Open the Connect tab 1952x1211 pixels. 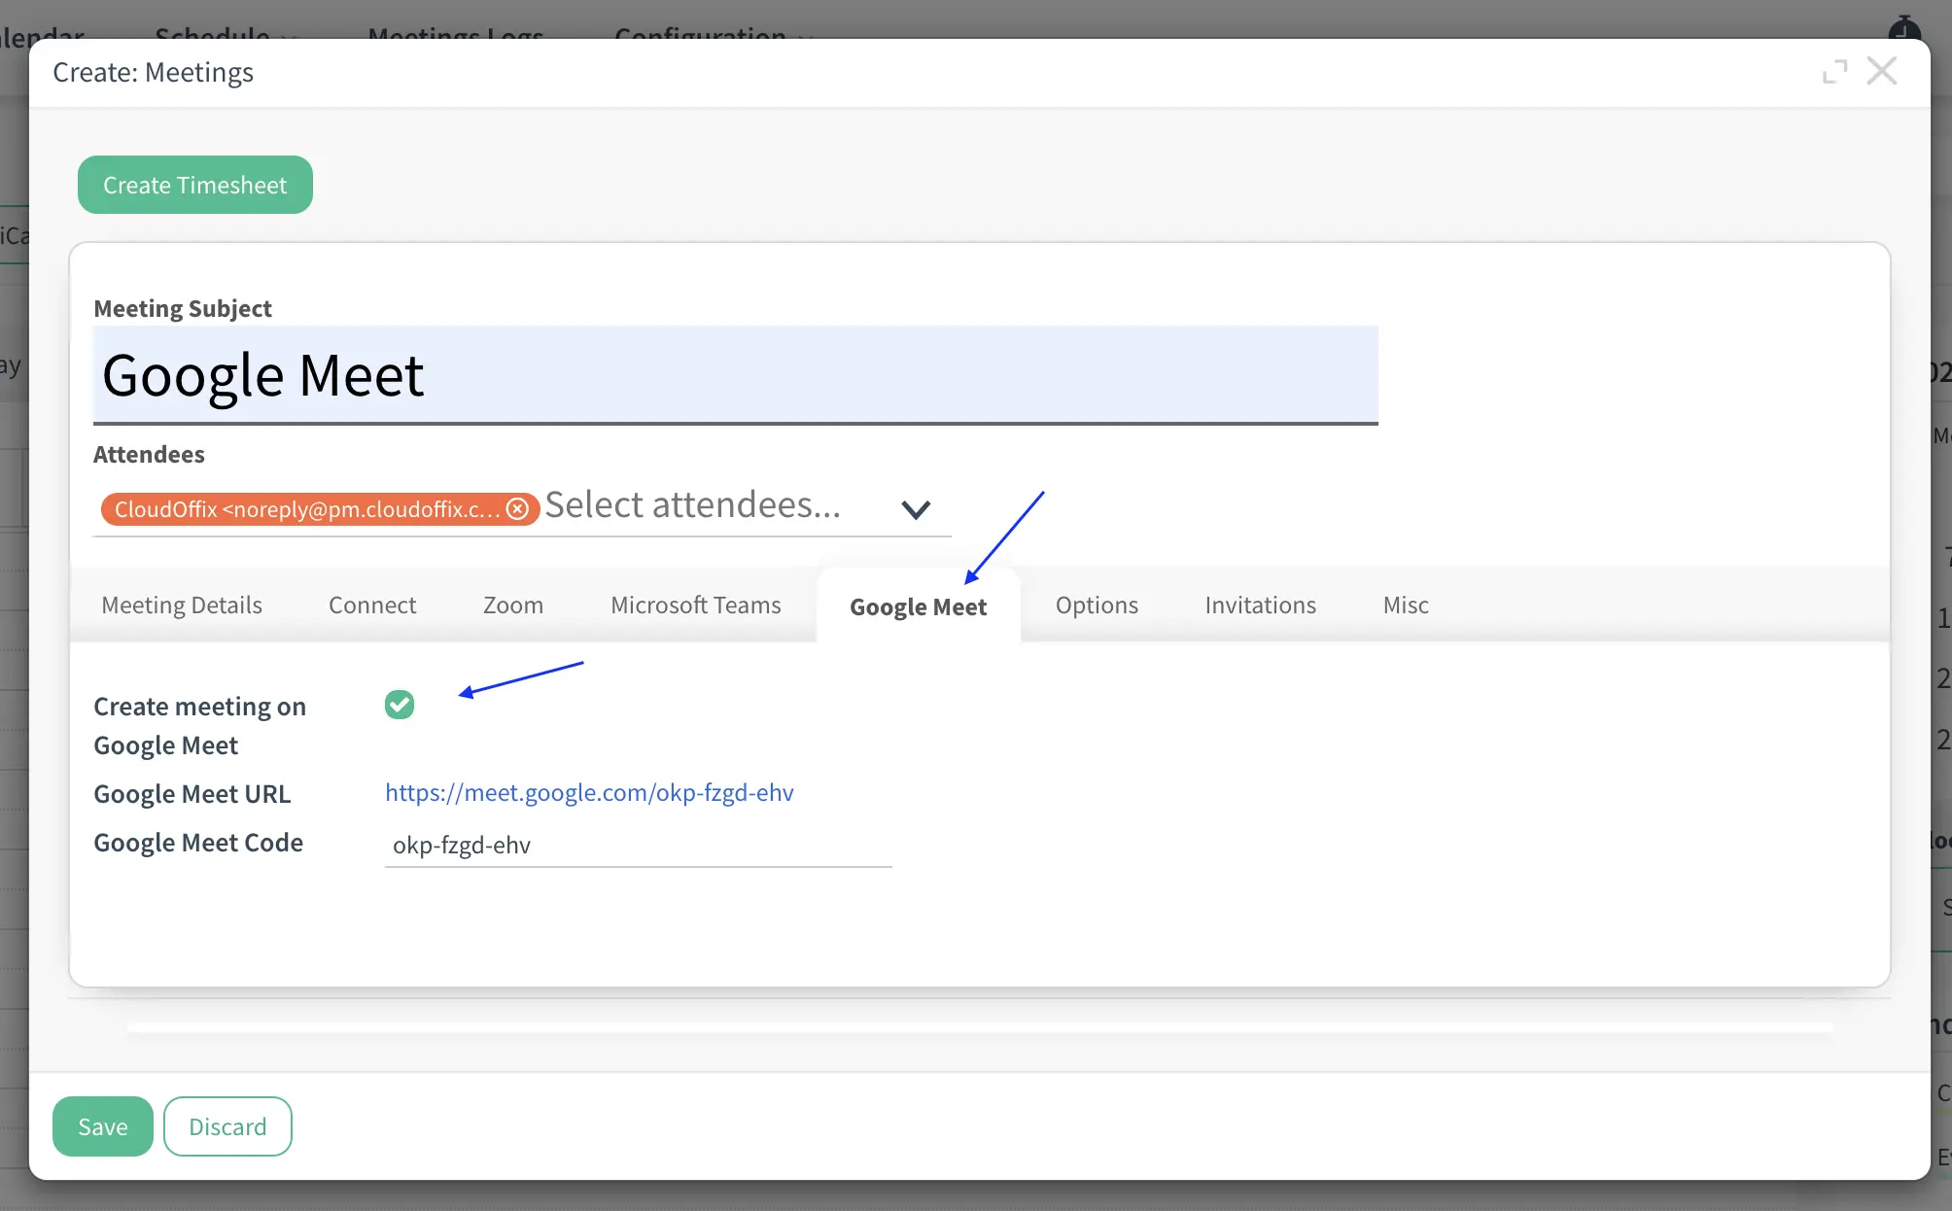[372, 605]
